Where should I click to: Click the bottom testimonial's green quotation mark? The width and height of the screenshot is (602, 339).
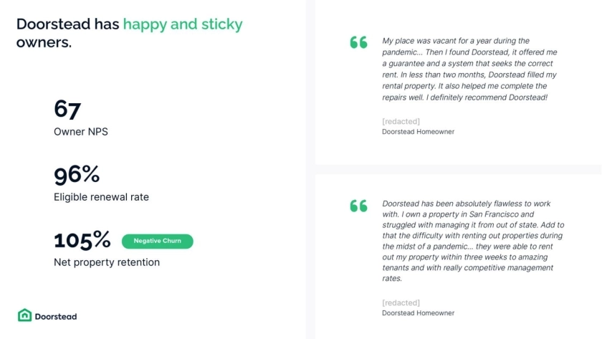click(358, 206)
